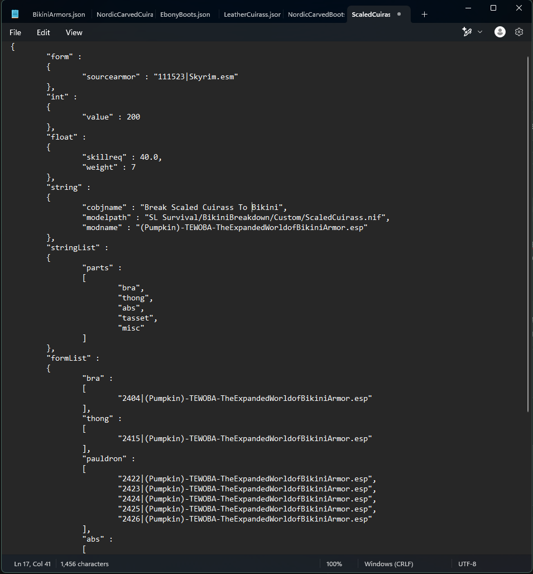Screen dimensions: 533x574
Task: Switch to NordicCarvedCuirass tab
Action: (x=124, y=15)
